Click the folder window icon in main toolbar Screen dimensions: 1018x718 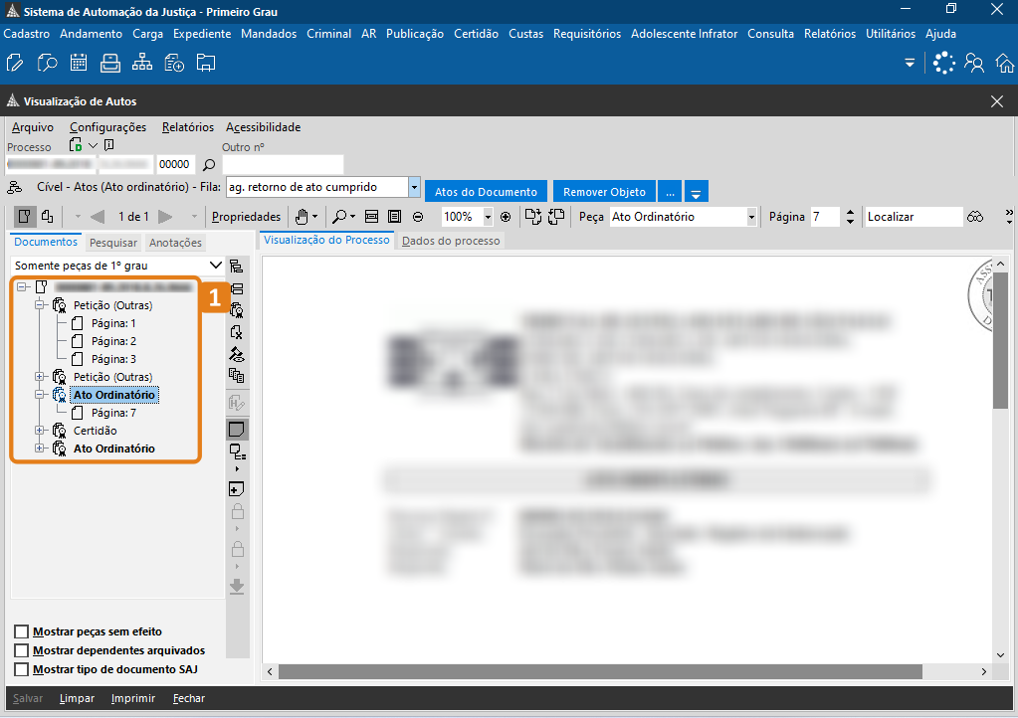coord(206,63)
